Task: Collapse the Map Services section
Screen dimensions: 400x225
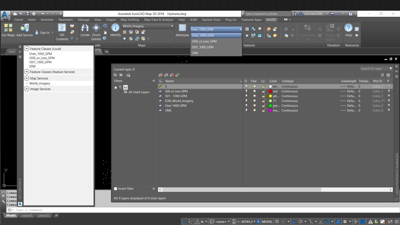Action: tap(27, 78)
